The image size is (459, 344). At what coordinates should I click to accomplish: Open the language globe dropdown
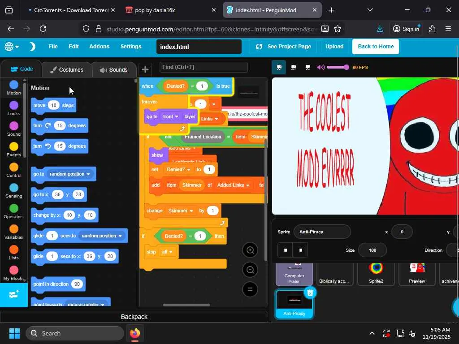coord(12,47)
